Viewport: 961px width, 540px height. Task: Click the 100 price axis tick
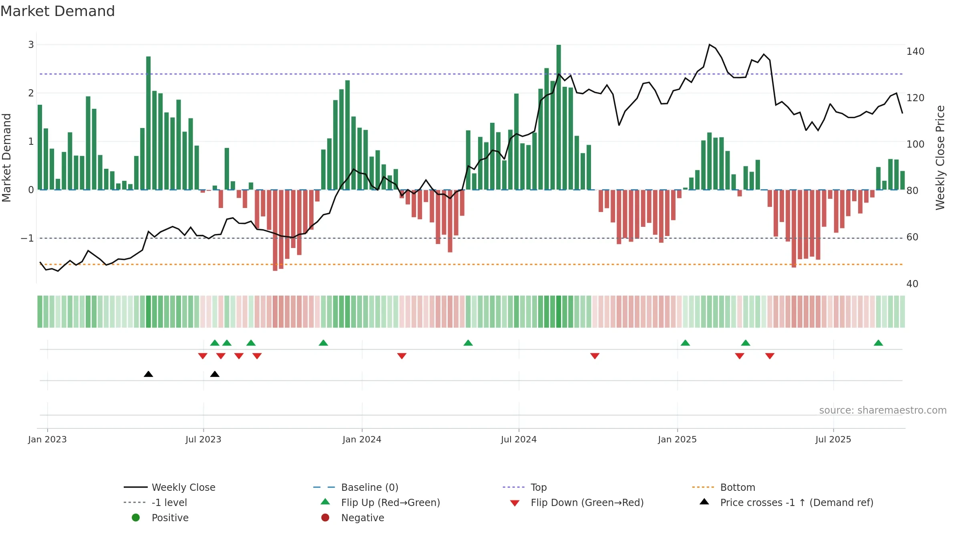pos(915,144)
